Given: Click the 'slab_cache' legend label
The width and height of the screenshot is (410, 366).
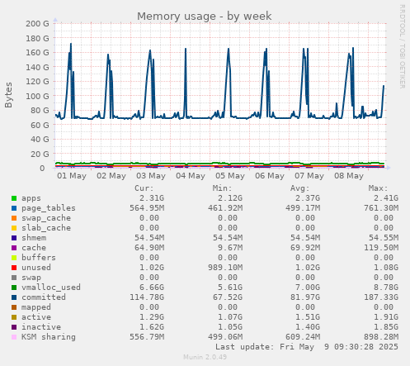Looking at the screenshot, I should coord(46,228).
